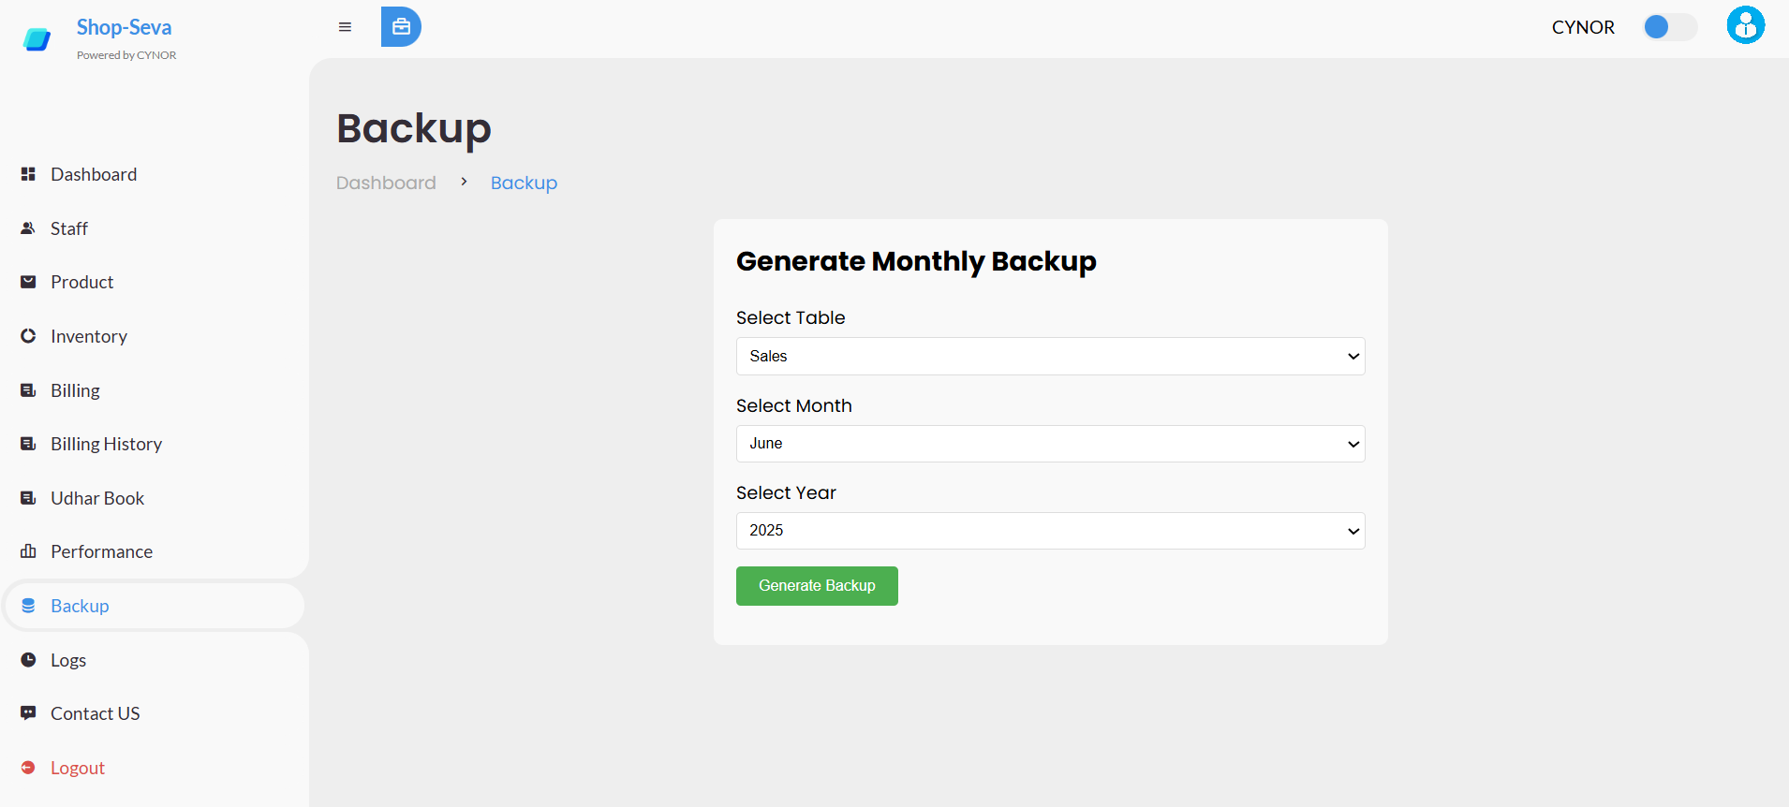1789x807 pixels.
Task: Toggle the theme switch next to CYNOR
Action: (x=1669, y=27)
